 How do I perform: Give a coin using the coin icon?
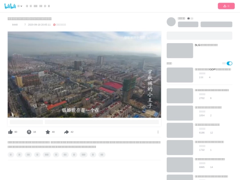pyautogui.click(x=29, y=132)
